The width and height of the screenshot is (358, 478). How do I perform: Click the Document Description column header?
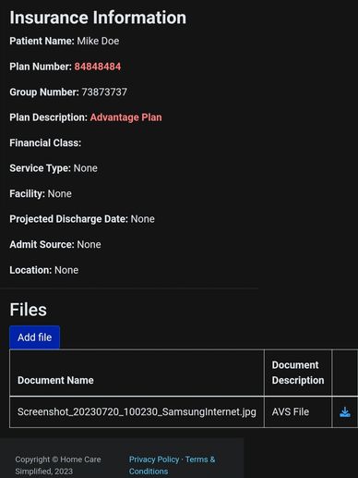[x=298, y=373]
